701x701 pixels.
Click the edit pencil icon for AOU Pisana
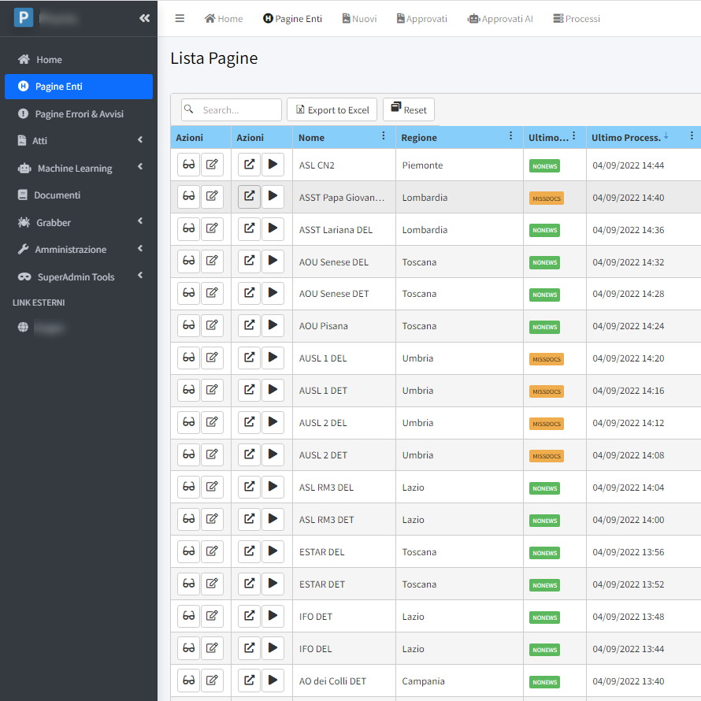point(212,325)
